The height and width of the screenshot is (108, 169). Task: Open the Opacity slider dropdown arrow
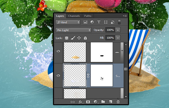pos(118,30)
